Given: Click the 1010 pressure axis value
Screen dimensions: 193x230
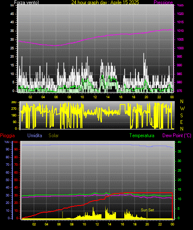Looking at the screenshot, I should pyautogui.click(x=180, y=31).
